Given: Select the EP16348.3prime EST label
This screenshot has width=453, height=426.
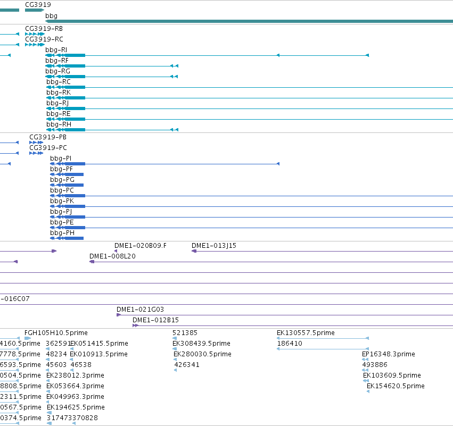Looking at the screenshot, I should click(x=389, y=354).
